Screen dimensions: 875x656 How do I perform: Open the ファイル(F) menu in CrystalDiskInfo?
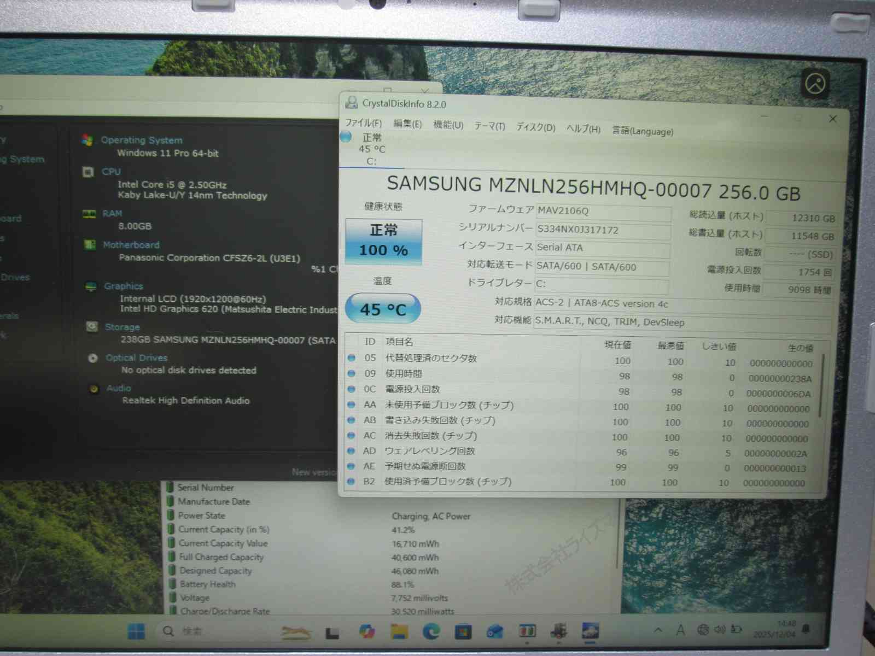(363, 122)
